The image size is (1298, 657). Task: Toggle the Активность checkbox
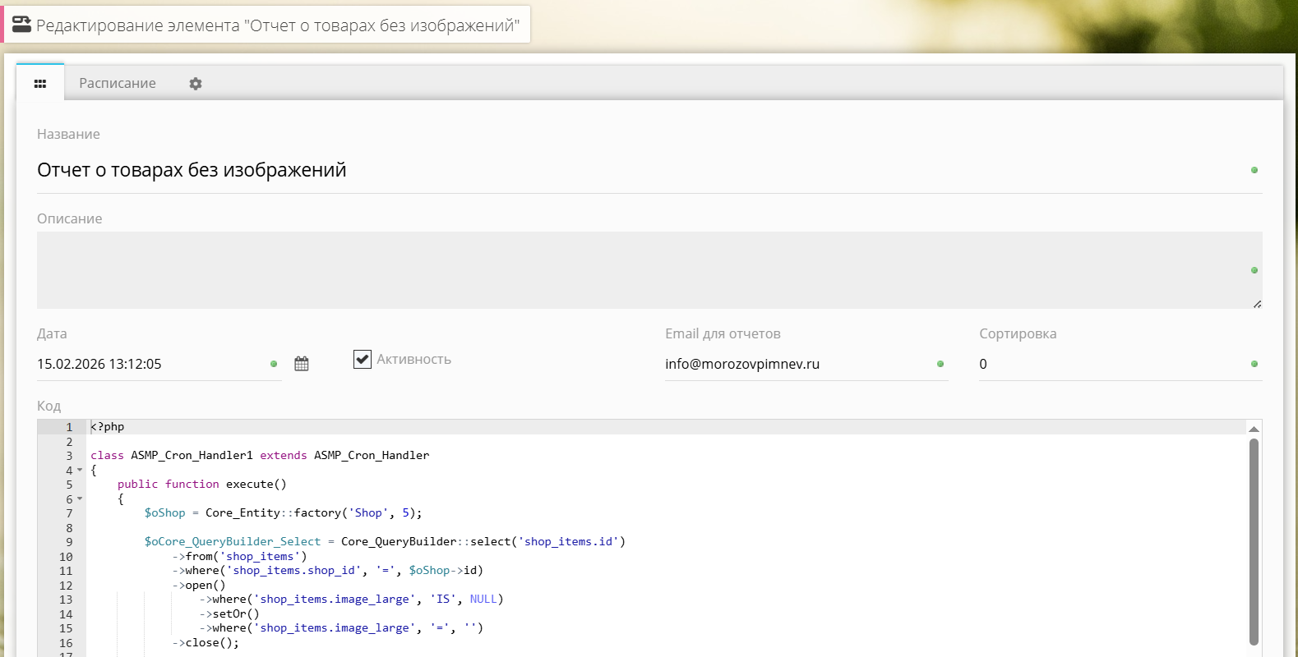click(363, 359)
